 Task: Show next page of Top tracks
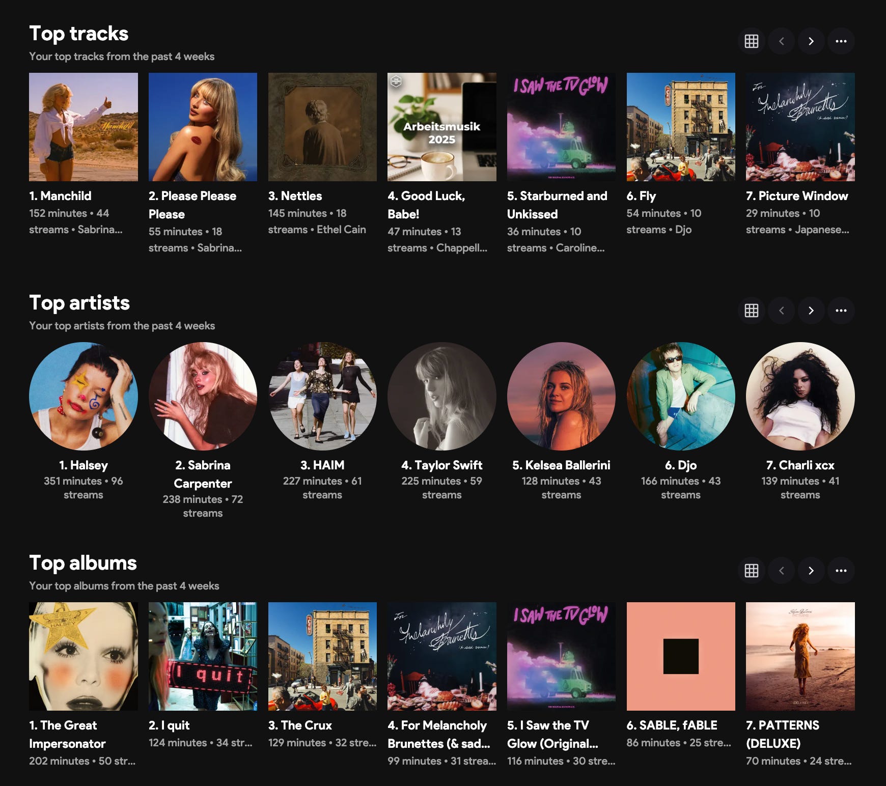click(x=811, y=41)
